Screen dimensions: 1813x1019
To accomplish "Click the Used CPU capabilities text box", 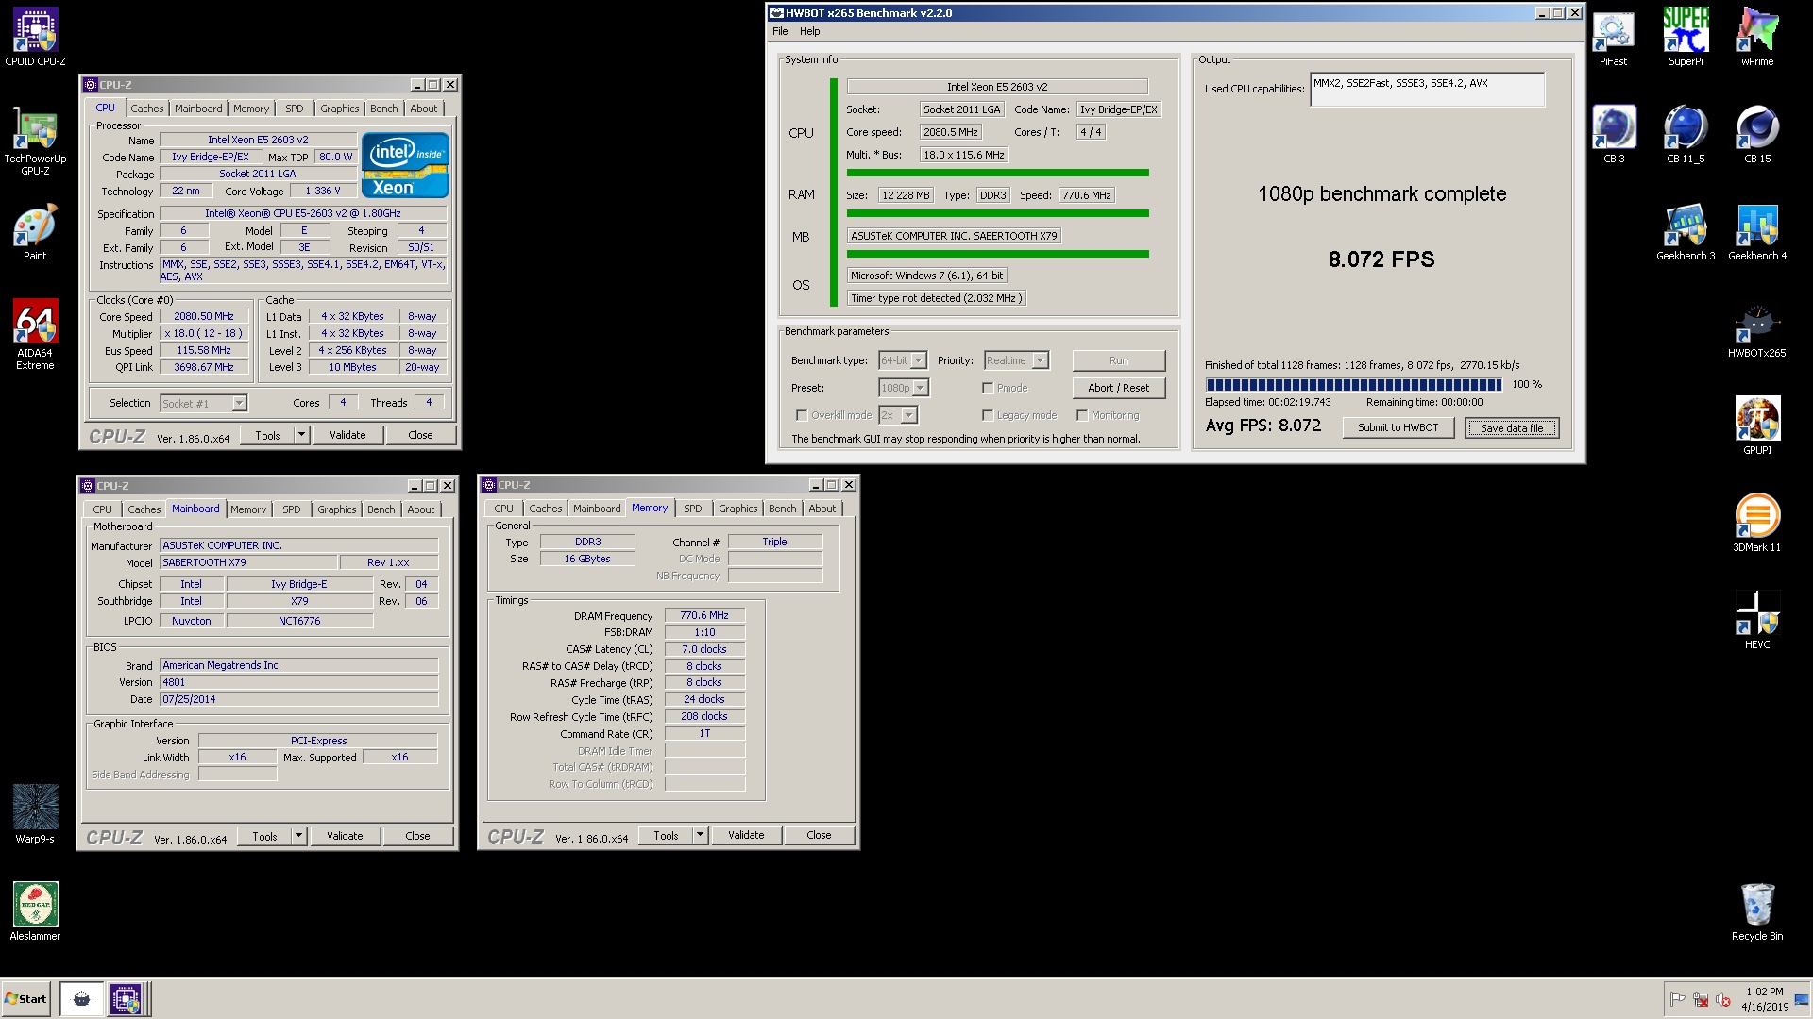I will tap(1427, 90).
